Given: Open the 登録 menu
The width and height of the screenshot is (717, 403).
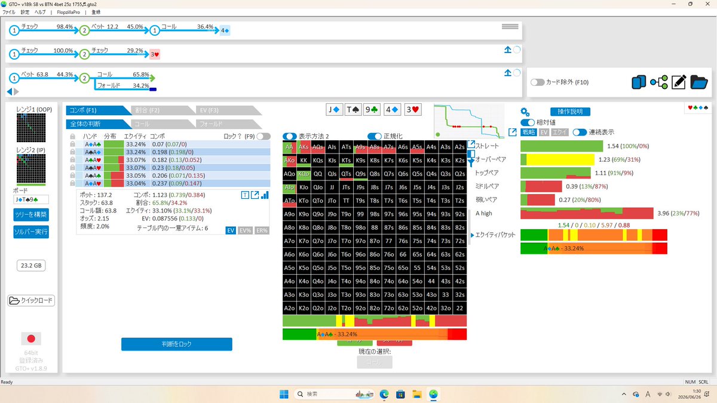Looking at the screenshot, I should (x=96, y=12).
